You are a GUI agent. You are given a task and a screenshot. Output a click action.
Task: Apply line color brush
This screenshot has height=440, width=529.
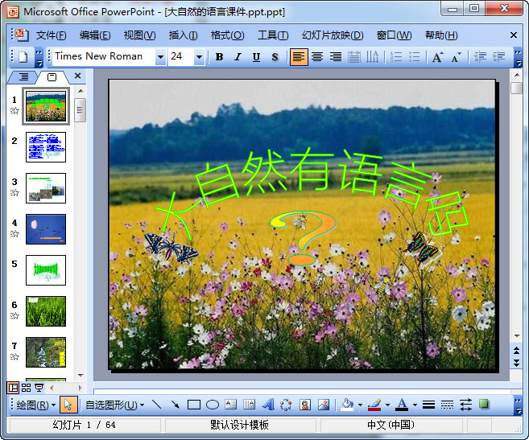click(375, 405)
